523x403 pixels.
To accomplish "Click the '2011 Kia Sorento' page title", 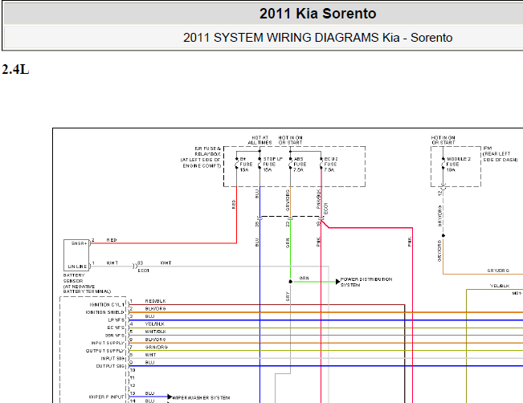I will (x=317, y=14).
